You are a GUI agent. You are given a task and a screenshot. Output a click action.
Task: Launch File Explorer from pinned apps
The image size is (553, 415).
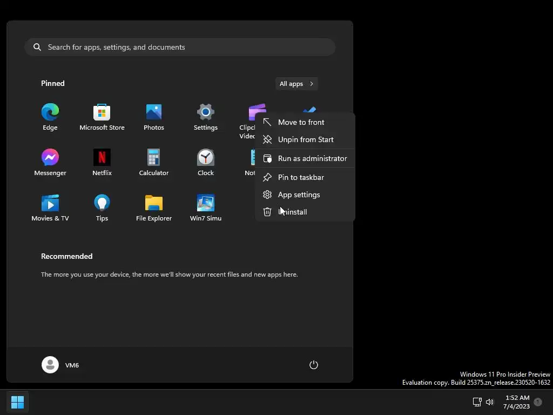154,208
